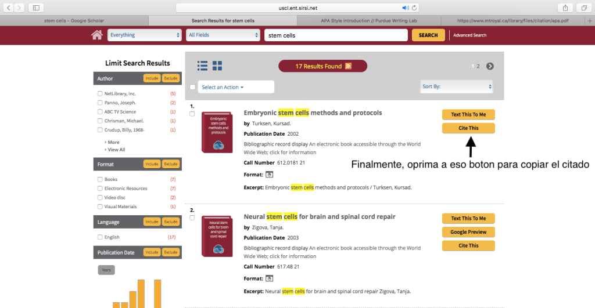Viewport: 595px width, 308px height.
Task: Open the Advanced Search link
Action: (x=469, y=35)
